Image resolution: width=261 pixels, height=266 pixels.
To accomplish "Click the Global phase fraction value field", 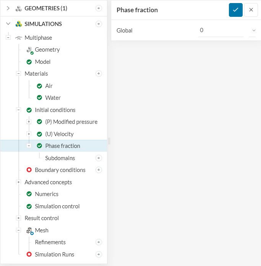I will [x=220, y=30].
